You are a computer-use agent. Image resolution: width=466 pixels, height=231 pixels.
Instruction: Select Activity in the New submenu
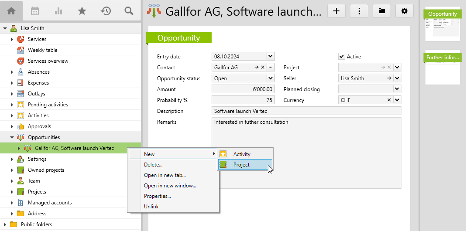coord(242,154)
